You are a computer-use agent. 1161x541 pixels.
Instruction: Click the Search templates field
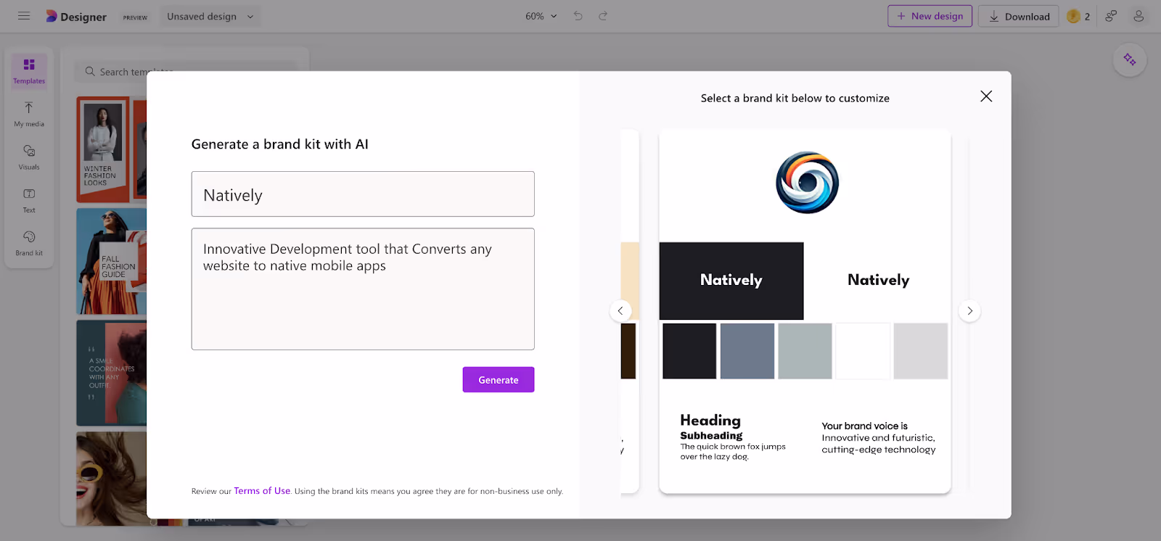(186, 72)
